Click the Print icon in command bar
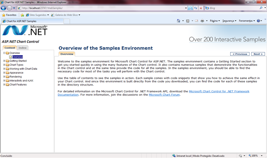The height and width of the screenshot is (158, 267). coord(202,21)
